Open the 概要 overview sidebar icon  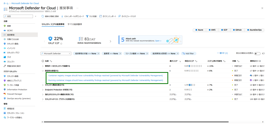[x=5, y=26]
